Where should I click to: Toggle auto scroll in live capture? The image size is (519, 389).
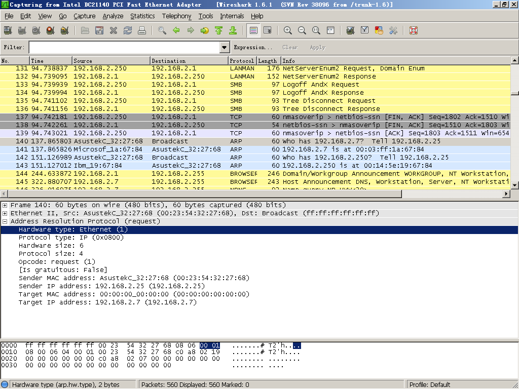pos(268,30)
